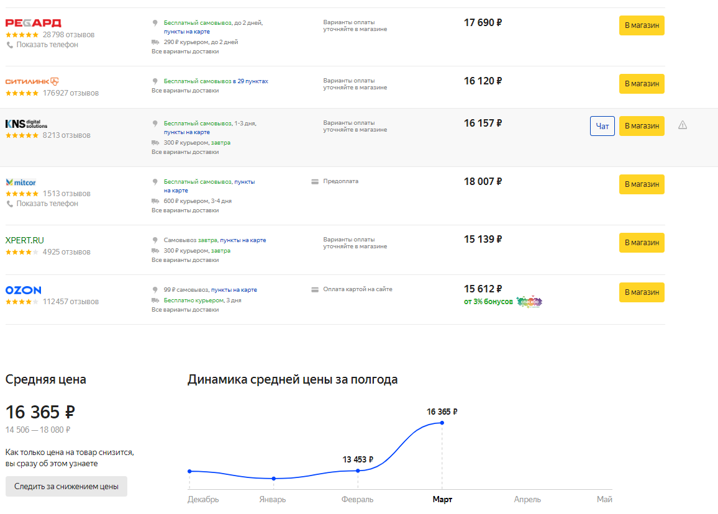Open Regard pickup points on map
Screen dimensions: 718x514
(187, 32)
